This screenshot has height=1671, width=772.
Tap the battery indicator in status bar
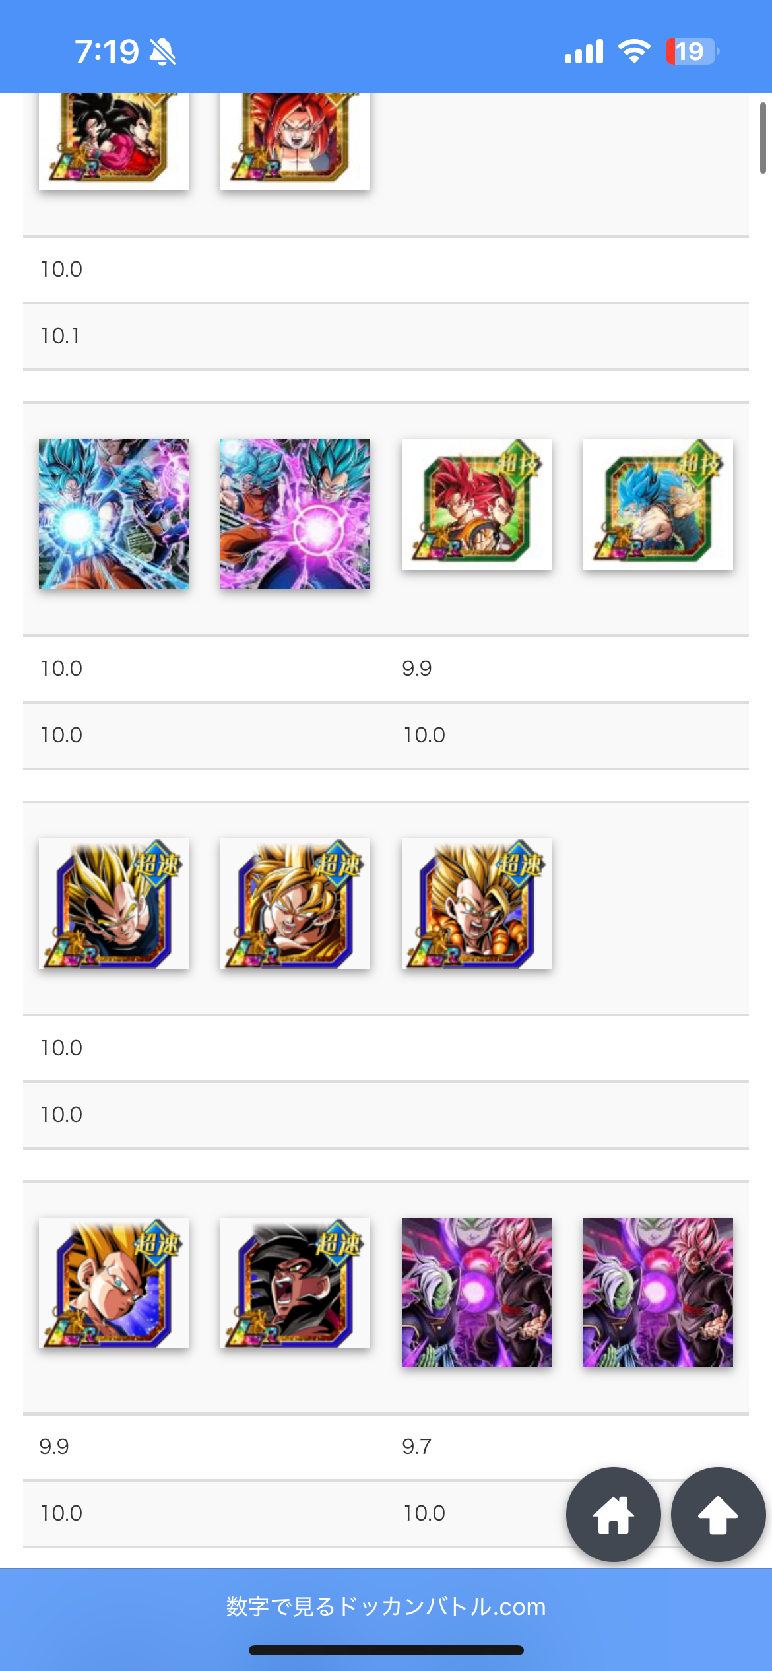pyautogui.click(x=692, y=51)
